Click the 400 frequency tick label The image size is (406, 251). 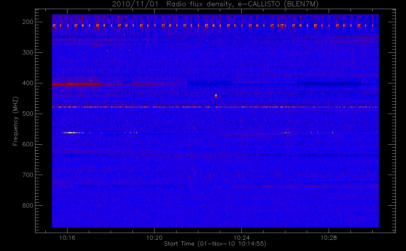[x=28, y=83]
